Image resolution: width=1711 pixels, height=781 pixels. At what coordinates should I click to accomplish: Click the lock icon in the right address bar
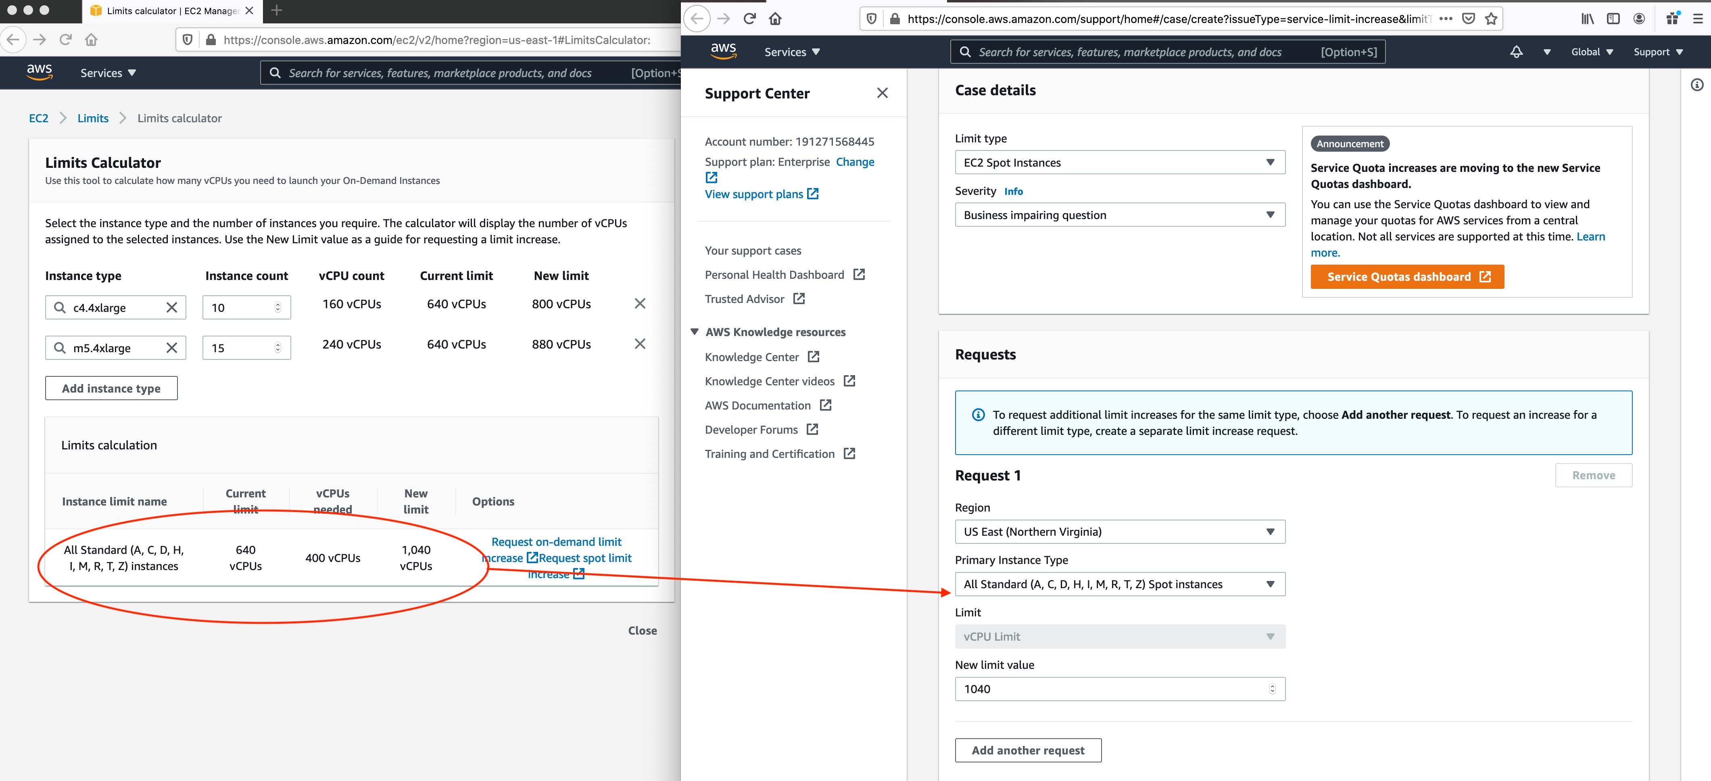click(x=895, y=19)
